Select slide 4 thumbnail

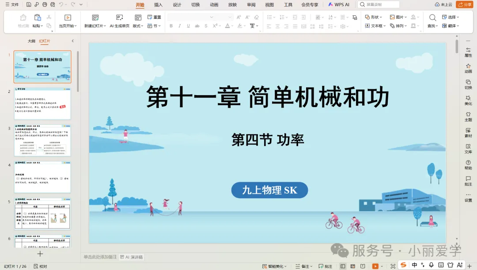click(x=42, y=177)
